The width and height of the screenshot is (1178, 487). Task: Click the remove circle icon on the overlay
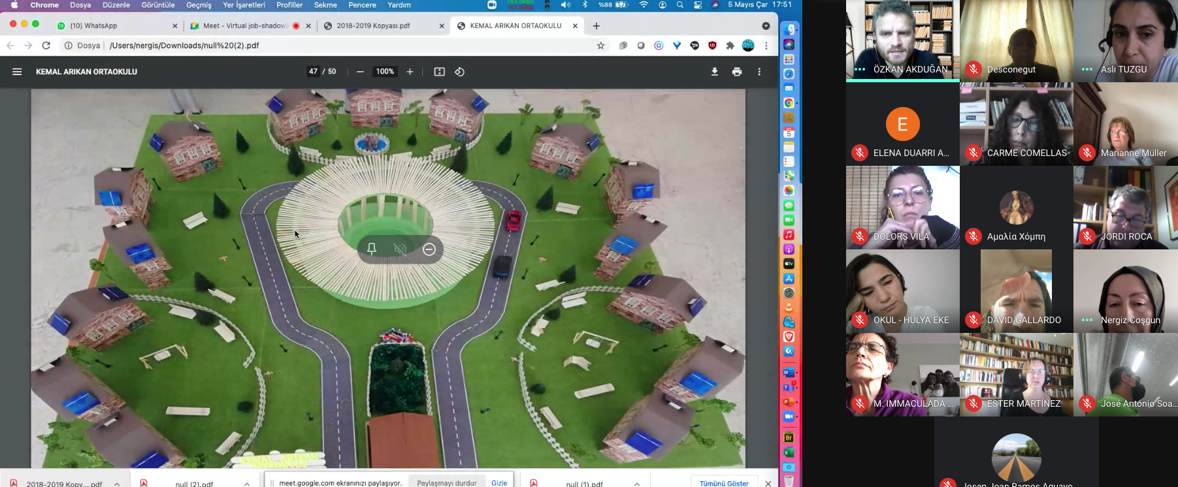coord(429,249)
